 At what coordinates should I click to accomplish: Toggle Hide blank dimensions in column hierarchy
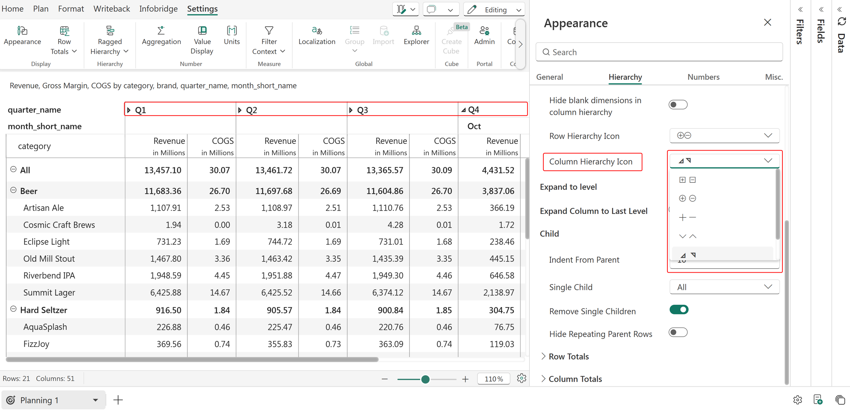[678, 105]
